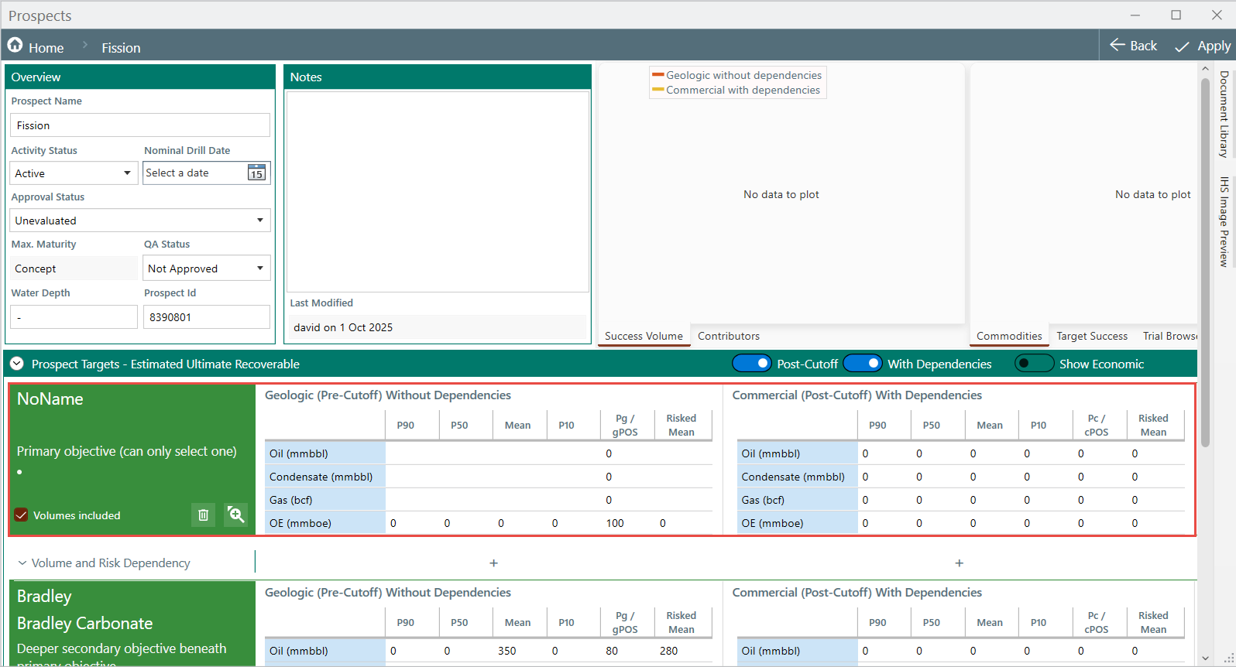Enable the Show Economic switch

pyautogui.click(x=1034, y=364)
